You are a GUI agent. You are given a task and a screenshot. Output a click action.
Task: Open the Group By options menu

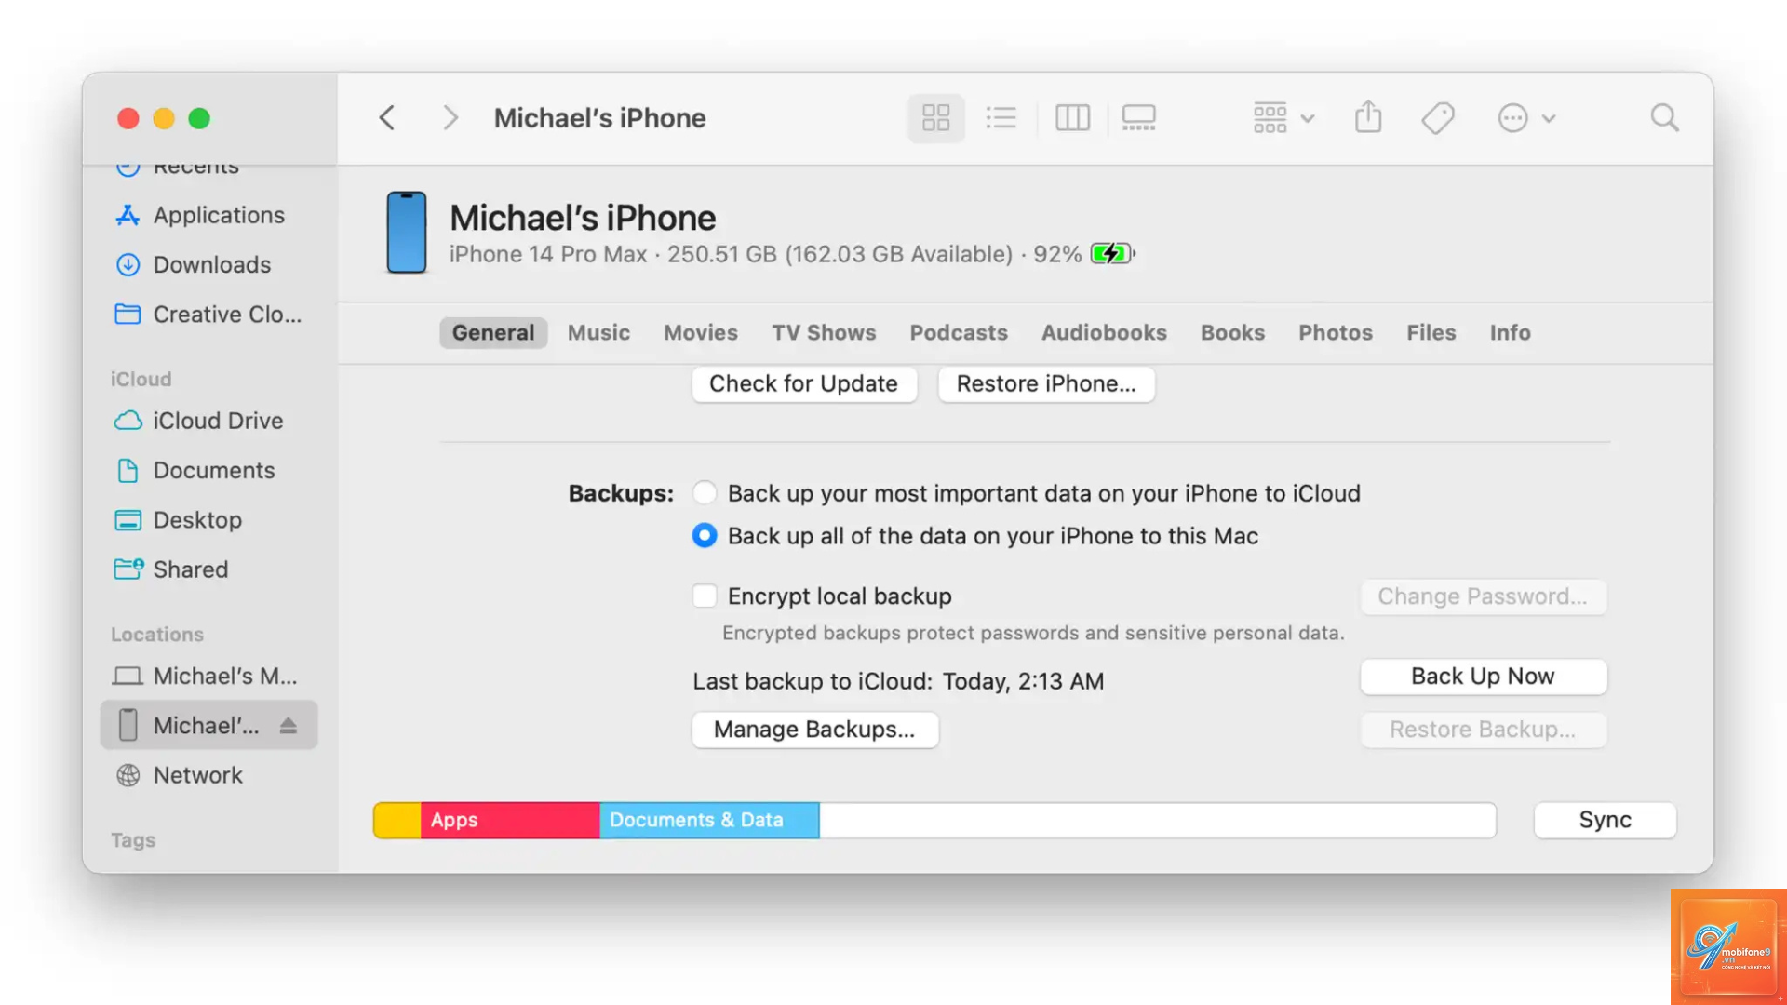pyautogui.click(x=1283, y=118)
